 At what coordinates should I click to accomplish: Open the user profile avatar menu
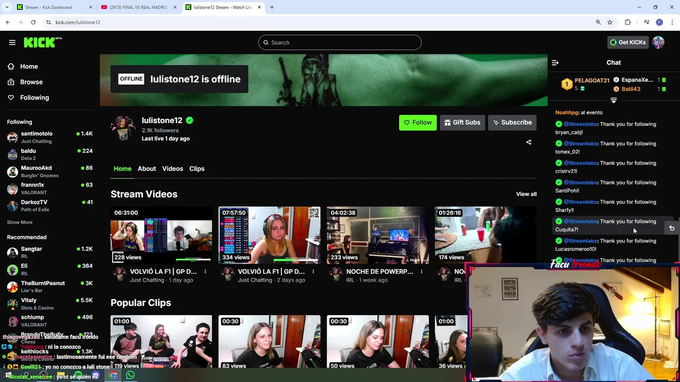[658, 42]
